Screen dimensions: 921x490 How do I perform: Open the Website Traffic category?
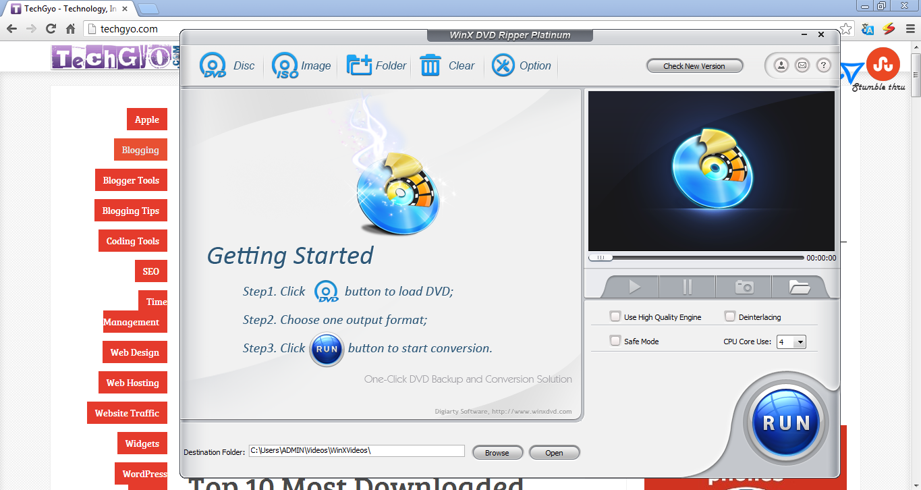[x=127, y=413]
